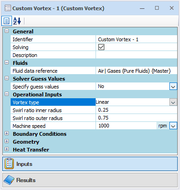The height and width of the screenshot is (190, 180).
Task: Click the No value for guess values
Action: 101,86
